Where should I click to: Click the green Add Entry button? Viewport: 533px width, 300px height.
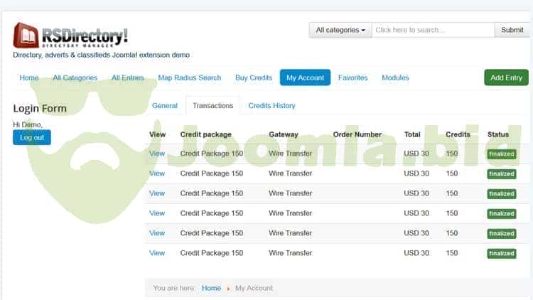506,77
